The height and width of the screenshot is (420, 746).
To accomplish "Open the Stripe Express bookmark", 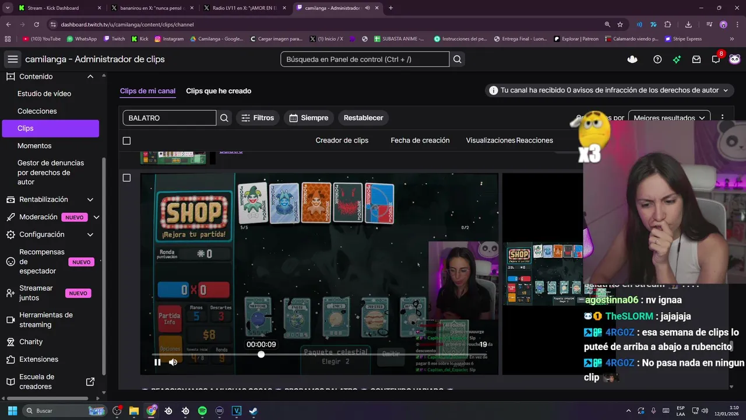I will tap(683, 38).
